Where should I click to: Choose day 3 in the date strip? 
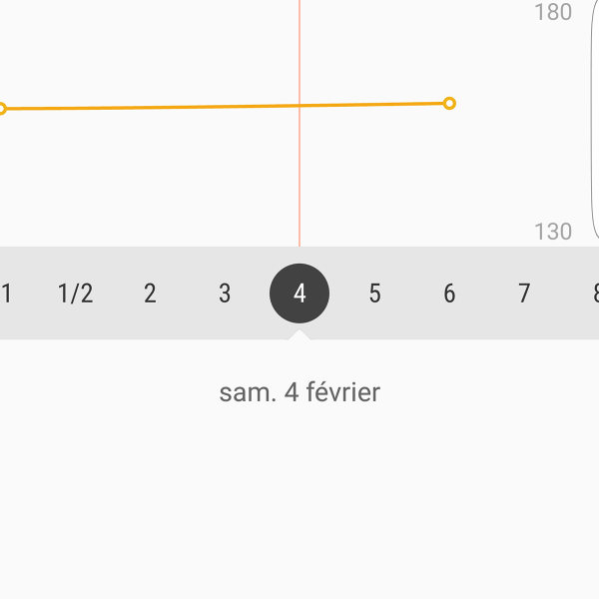[225, 294]
